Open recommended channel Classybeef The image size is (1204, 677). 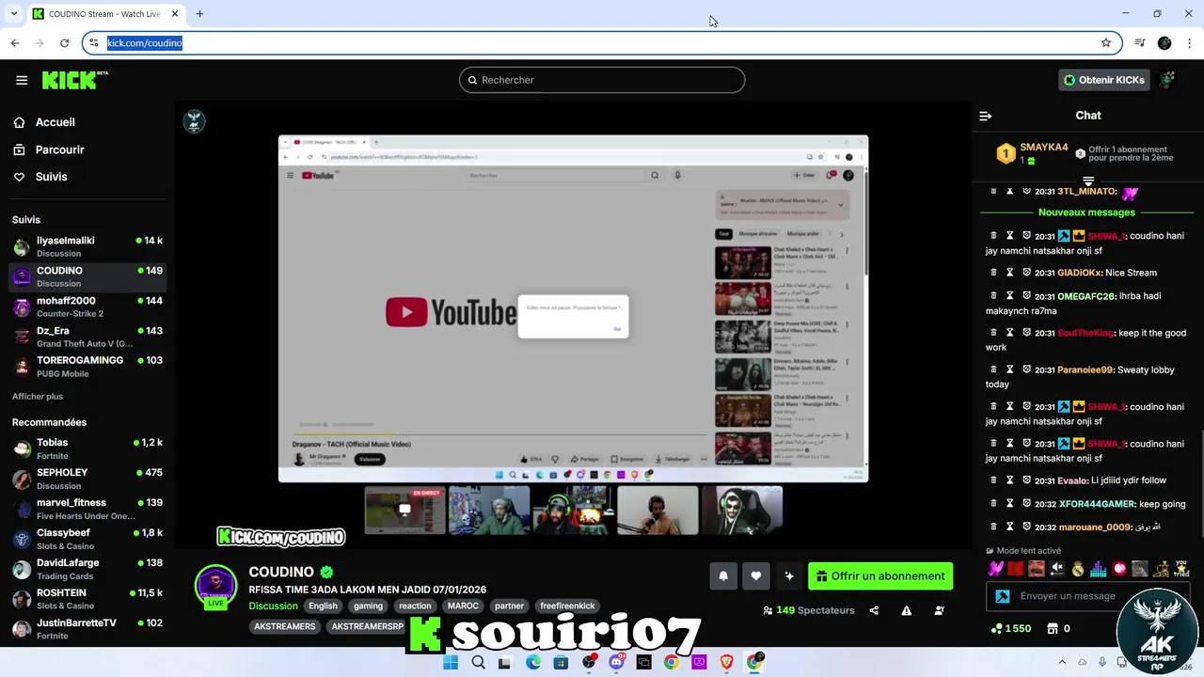pyautogui.click(x=88, y=539)
